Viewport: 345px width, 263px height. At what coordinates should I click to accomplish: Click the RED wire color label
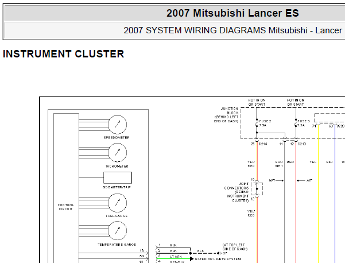(x=290, y=162)
